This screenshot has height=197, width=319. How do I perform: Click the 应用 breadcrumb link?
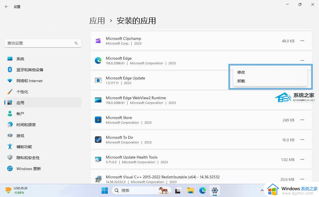(97, 21)
